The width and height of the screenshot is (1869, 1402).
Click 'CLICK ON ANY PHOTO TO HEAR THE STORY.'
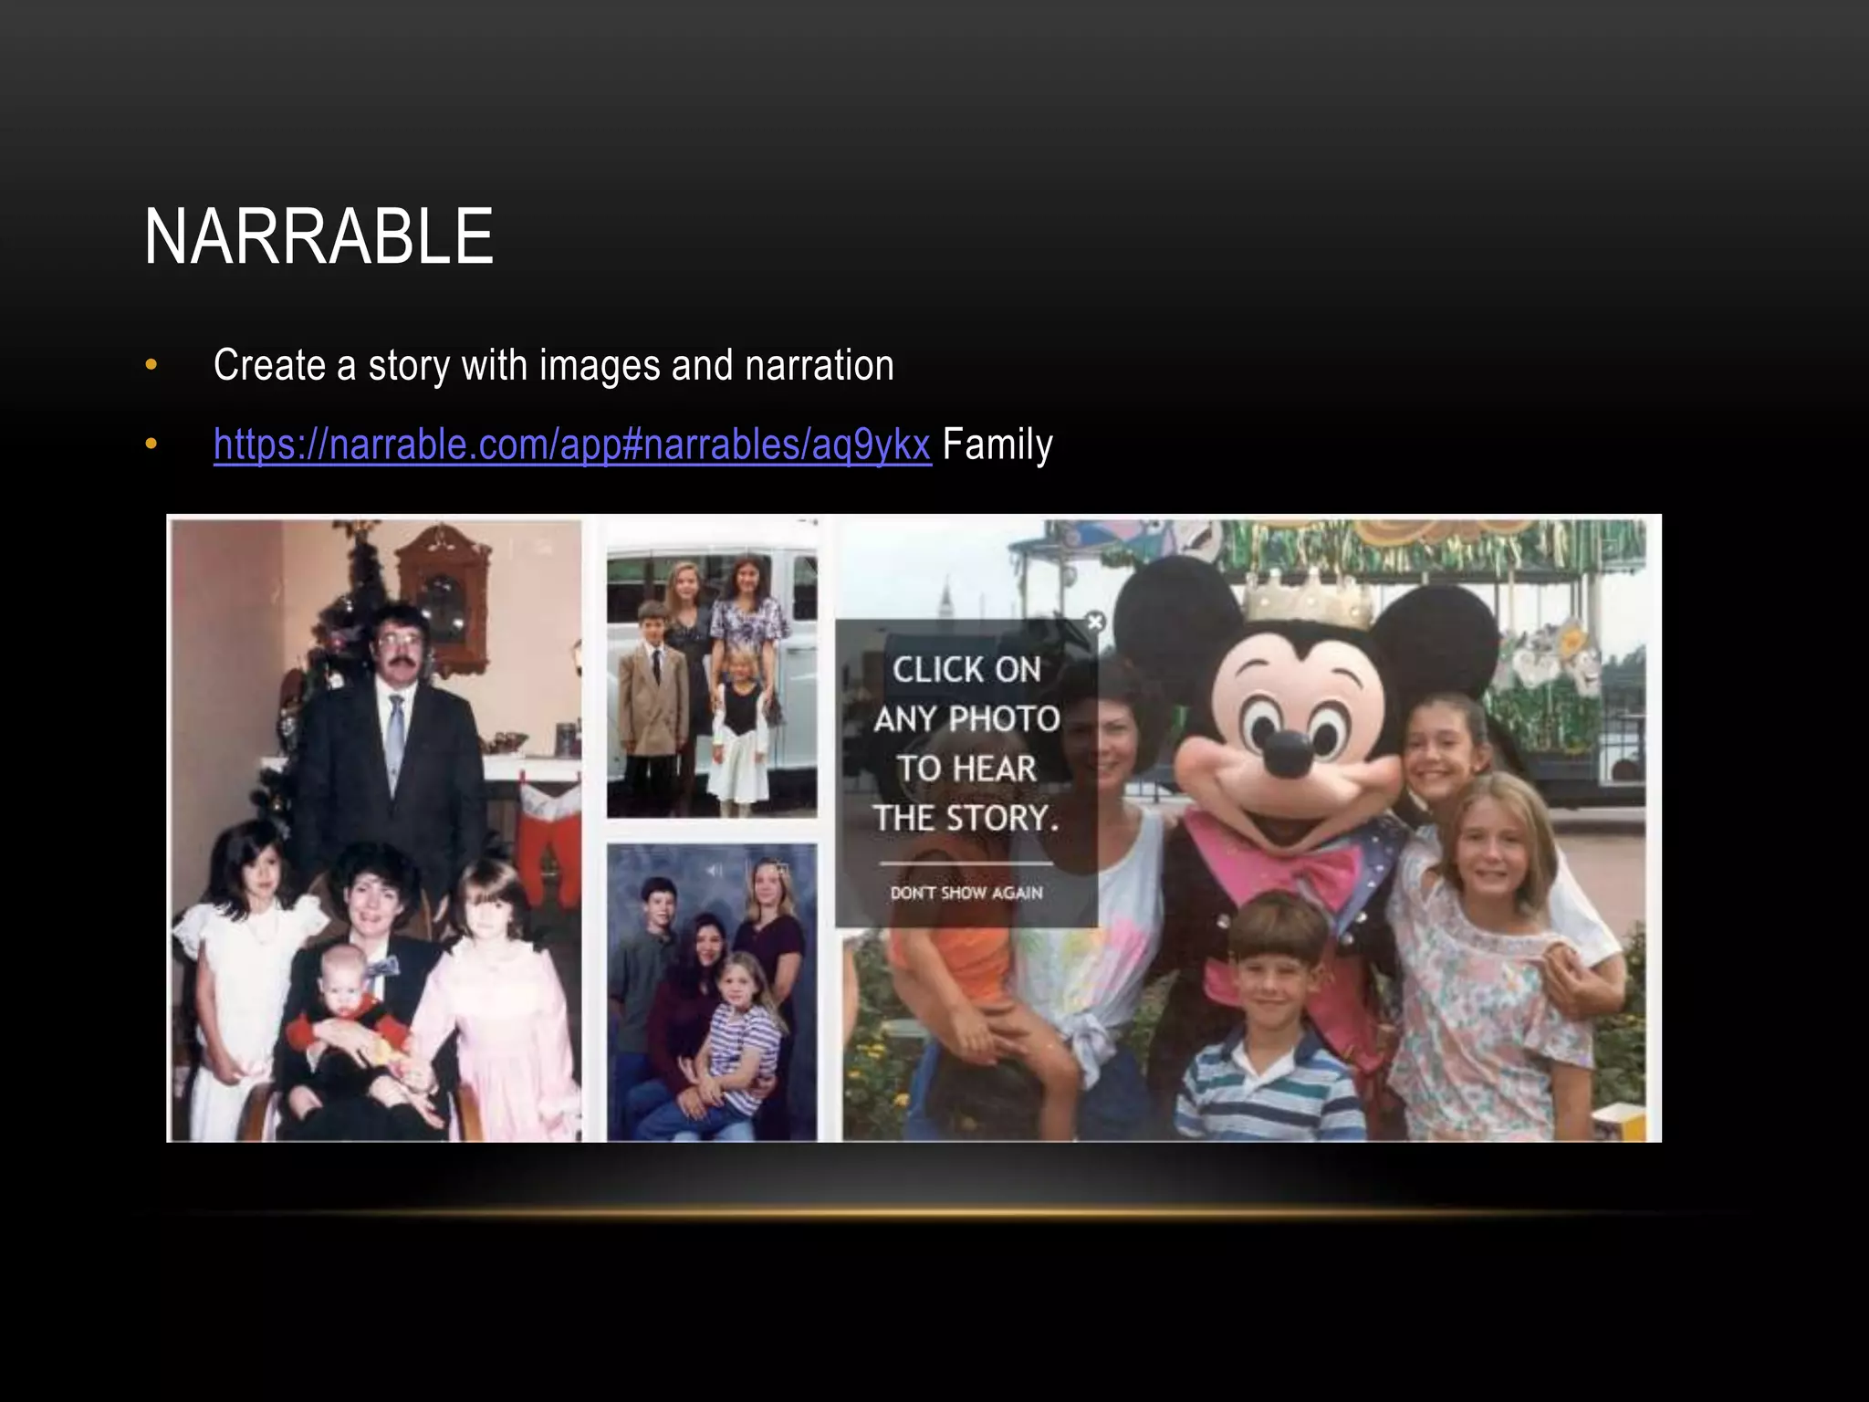coord(966,744)
